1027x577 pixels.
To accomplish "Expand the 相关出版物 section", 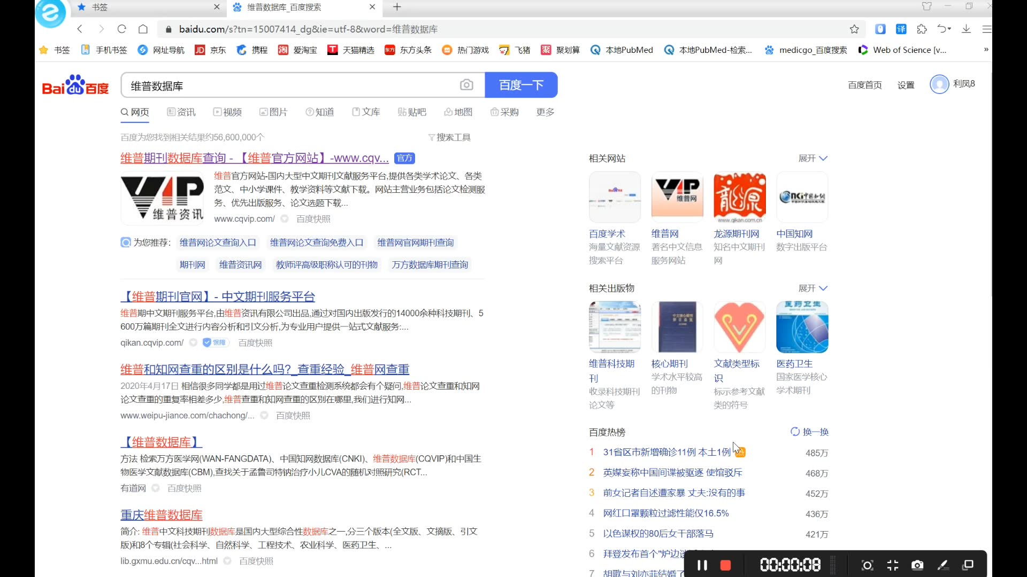I will coord(813,288).
